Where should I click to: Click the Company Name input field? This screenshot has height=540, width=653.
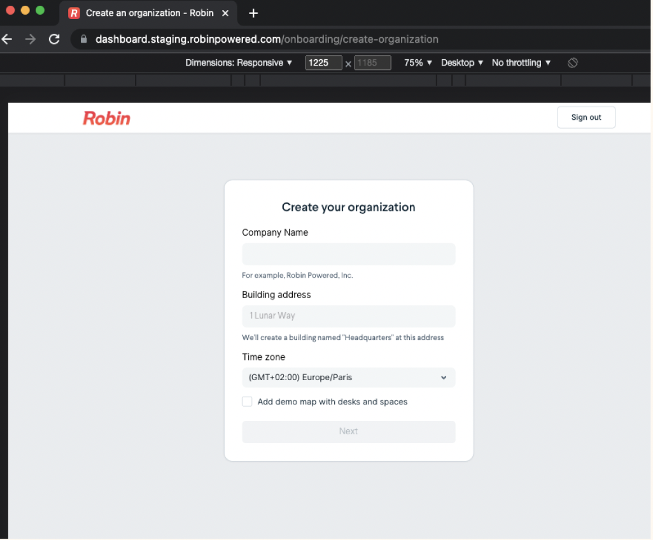click(349, 254)
